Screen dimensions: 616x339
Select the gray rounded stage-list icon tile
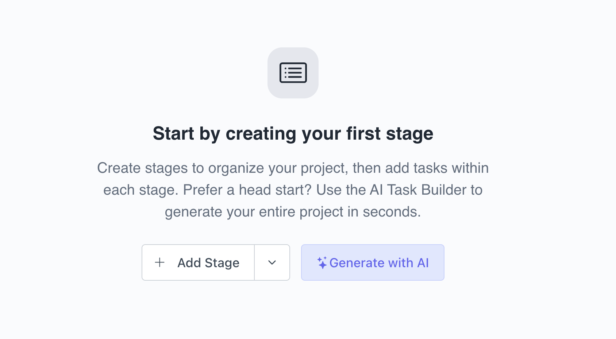[x=293, y=73]
